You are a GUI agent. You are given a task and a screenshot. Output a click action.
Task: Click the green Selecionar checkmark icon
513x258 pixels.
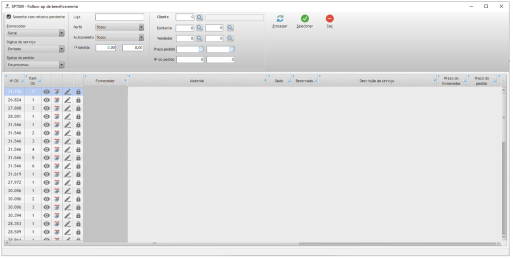(x=305, y=18)
